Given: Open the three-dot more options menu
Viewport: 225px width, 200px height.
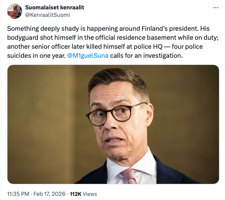Looking at the screenshot, I should tap(215, 8).
